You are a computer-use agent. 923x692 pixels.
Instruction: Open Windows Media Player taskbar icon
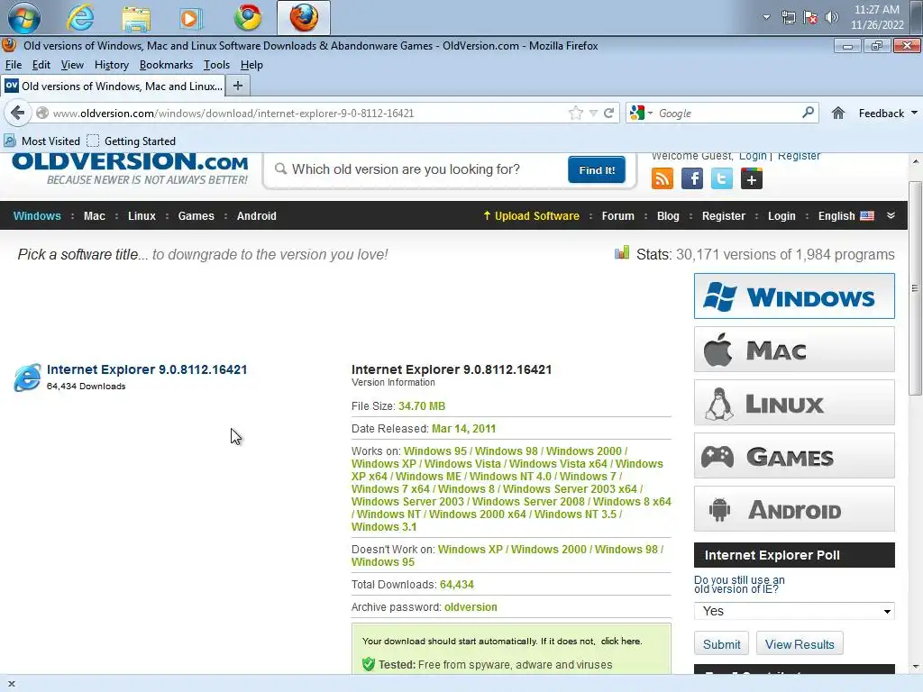pos(190,18)
